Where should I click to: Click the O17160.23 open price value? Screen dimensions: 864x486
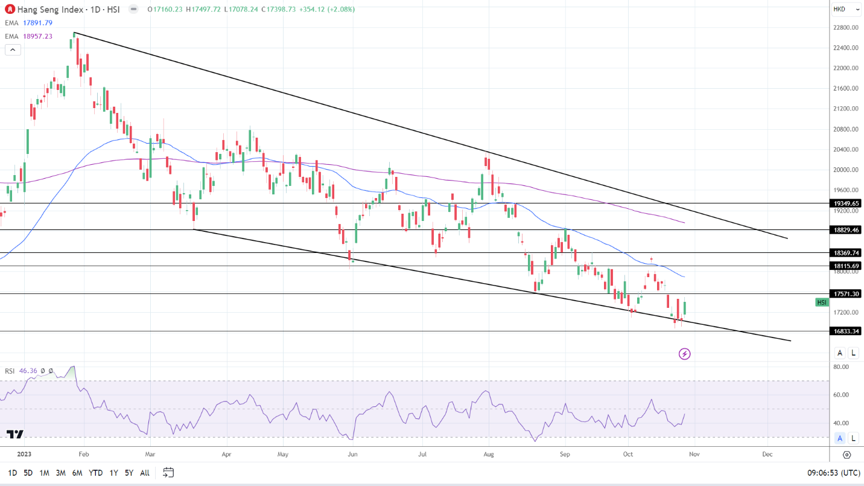click(165, 9)
